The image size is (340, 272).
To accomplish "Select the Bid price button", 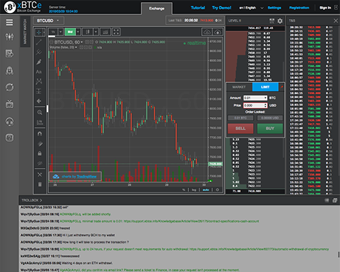I will (70, 32).
